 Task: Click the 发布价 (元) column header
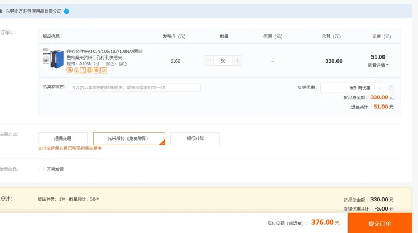click(174, 36)
